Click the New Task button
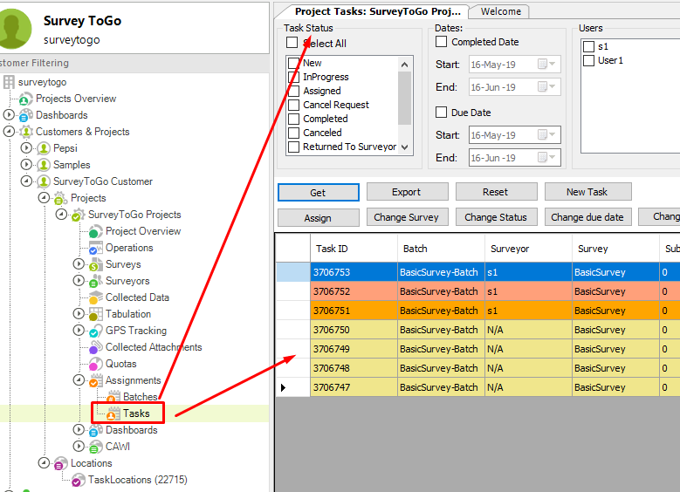Screen dimensions: 680x492 tap(587, 192)
